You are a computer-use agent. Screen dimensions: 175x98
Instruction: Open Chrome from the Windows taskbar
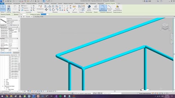[x=7, y=96]
